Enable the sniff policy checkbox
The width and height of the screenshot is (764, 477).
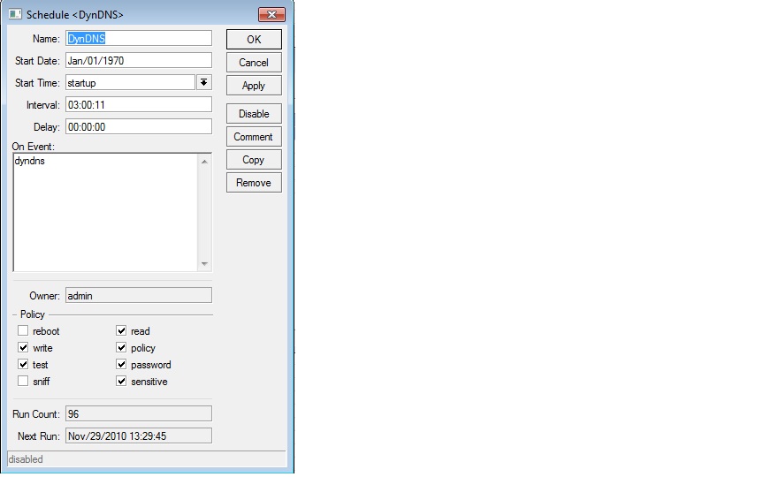(x=23, y=381)
